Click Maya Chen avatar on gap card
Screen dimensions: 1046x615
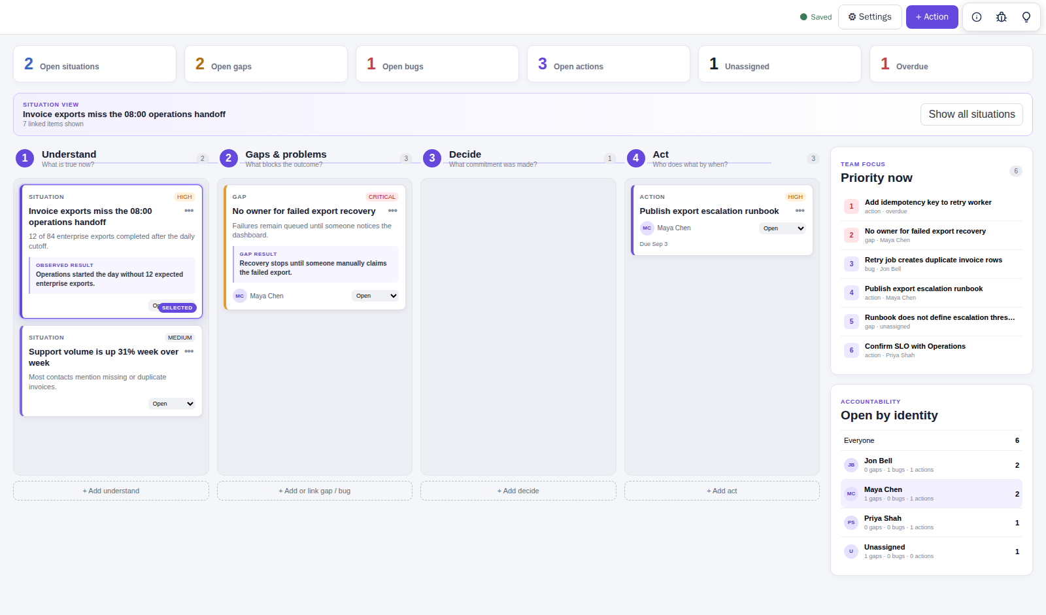240,296
